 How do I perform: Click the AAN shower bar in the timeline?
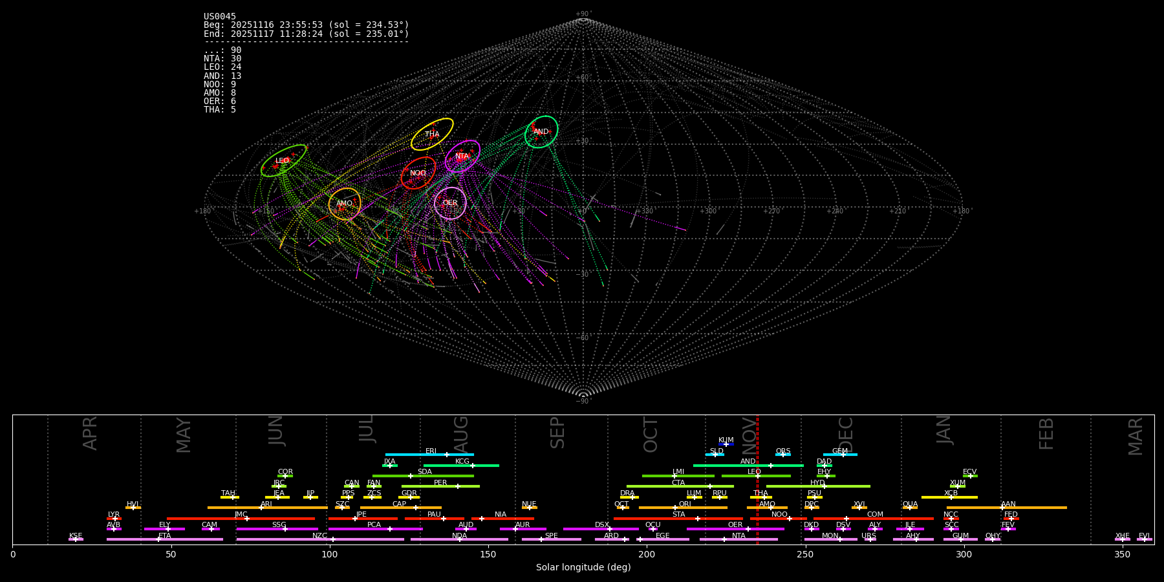coord(1007,508)
